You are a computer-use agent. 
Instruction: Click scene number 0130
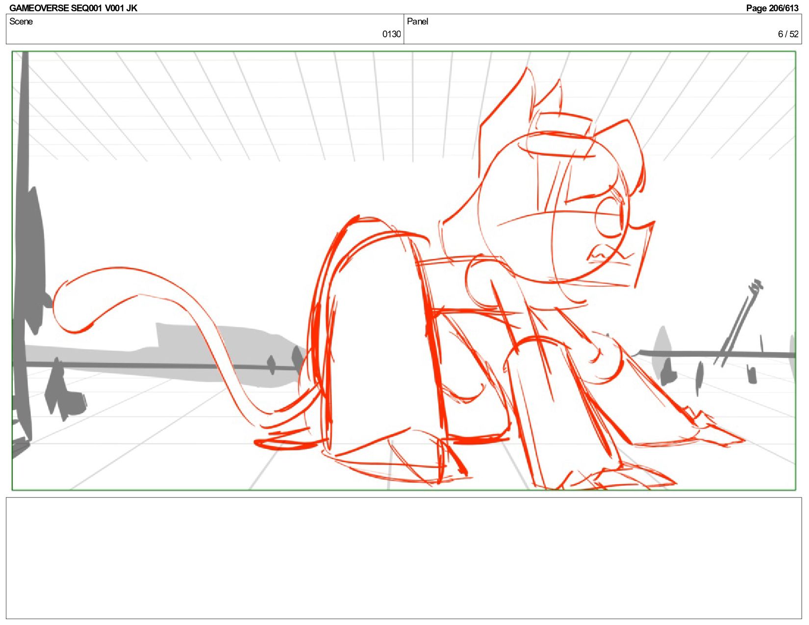click(x=391, y=34)
